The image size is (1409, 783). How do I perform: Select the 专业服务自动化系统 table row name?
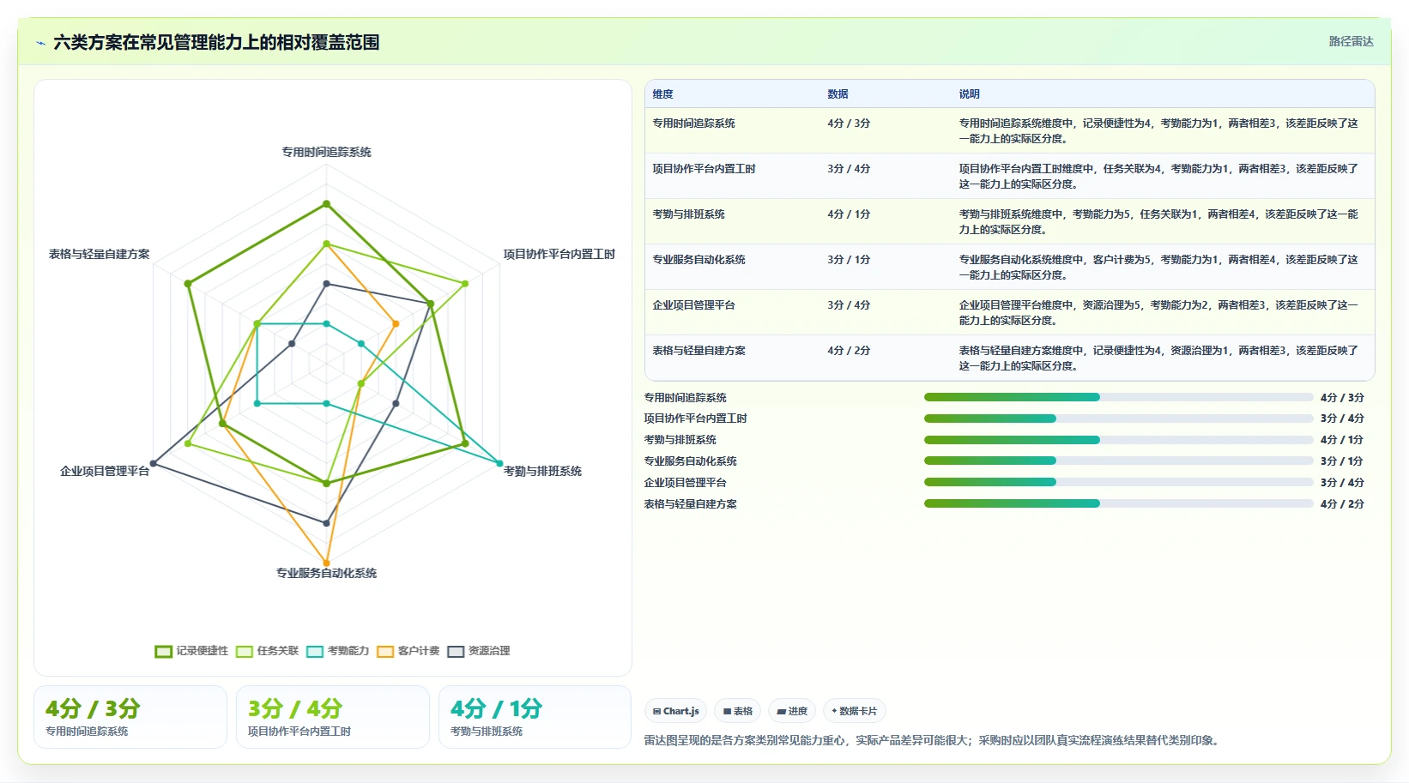pos(698,260)
